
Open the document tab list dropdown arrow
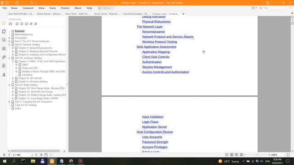292,13
